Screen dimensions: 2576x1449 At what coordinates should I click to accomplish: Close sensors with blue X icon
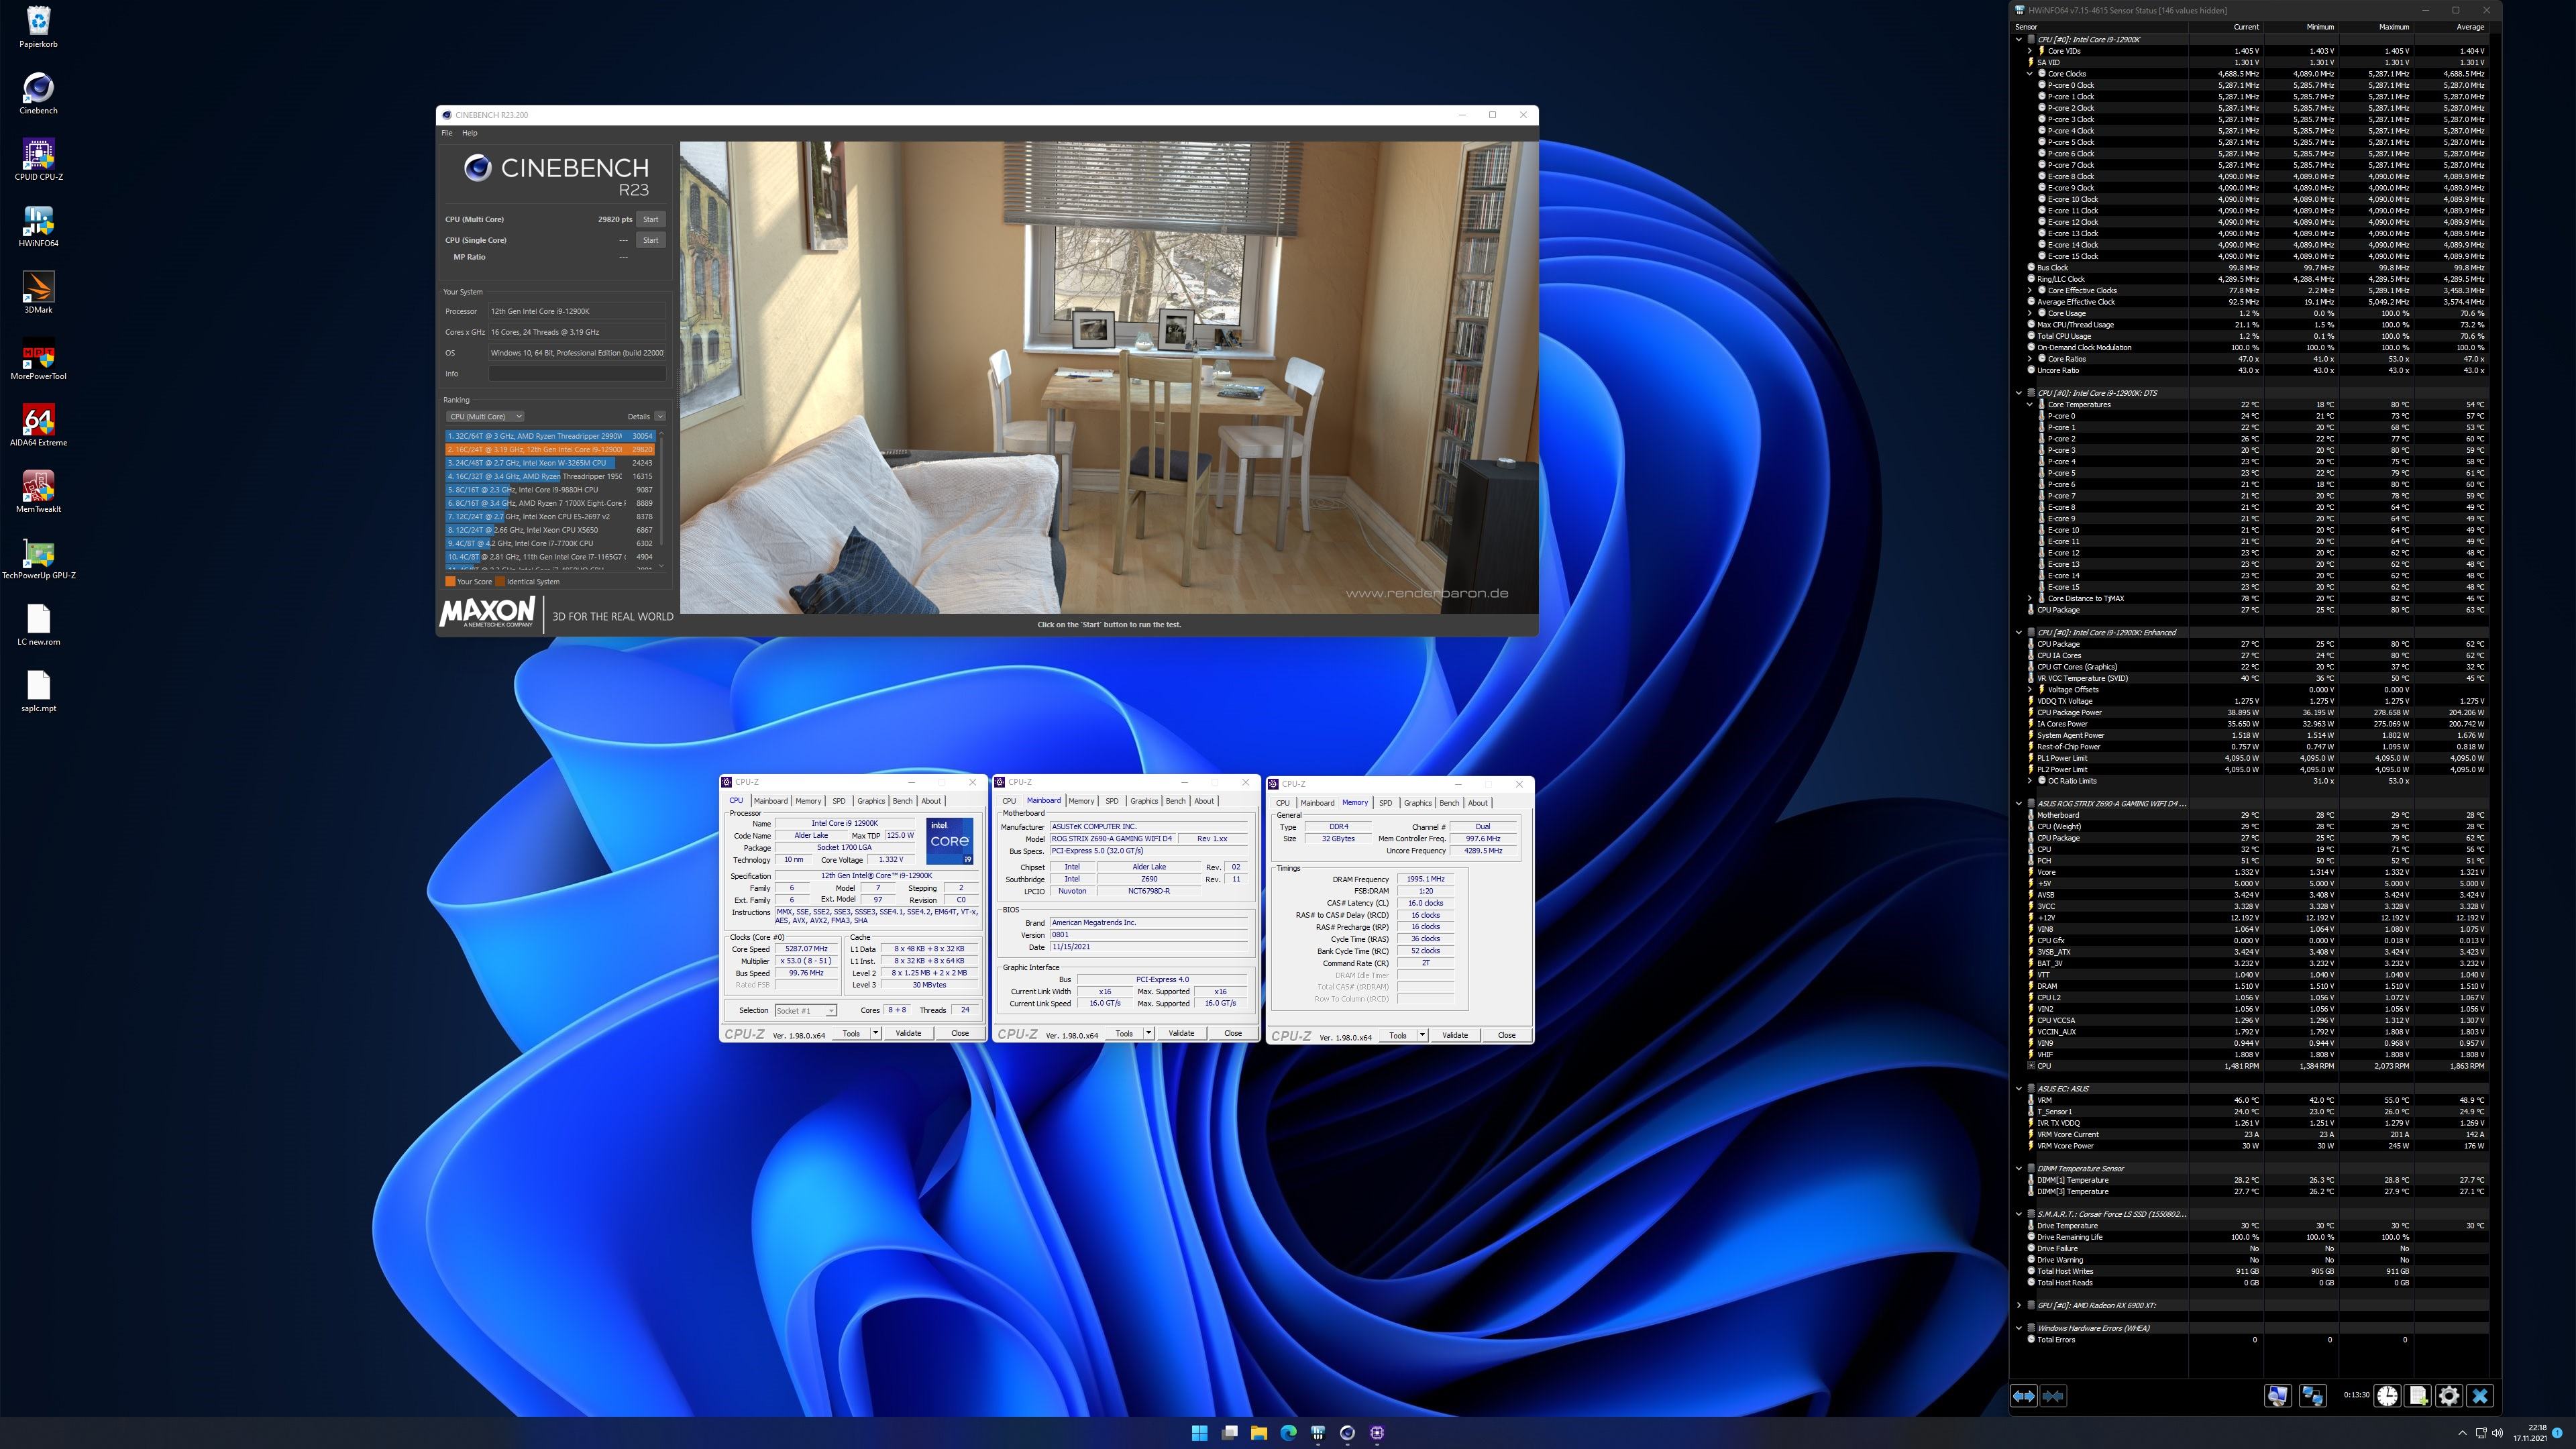pyautogui.click(x=2480, y=1395)
